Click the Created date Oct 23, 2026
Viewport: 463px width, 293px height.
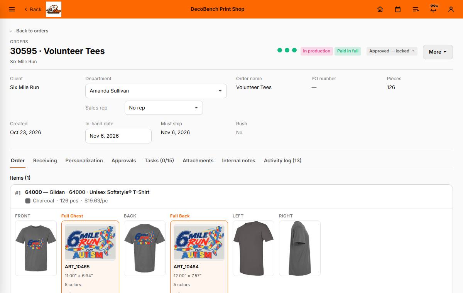tap(25, 132)
